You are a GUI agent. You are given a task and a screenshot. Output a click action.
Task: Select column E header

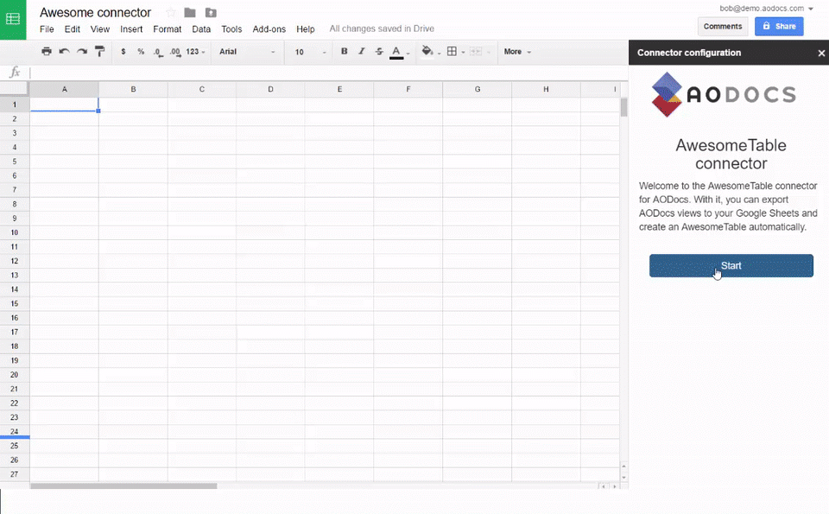click(x=339, y=89)
